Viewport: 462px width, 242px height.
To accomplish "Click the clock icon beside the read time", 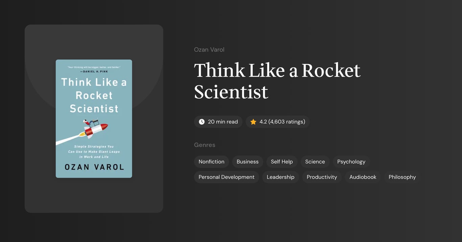I will (x=202, y=122).
